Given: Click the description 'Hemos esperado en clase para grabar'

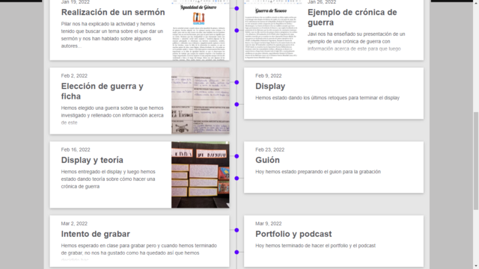Looking at the screenshot, I should tap(139, 252).
